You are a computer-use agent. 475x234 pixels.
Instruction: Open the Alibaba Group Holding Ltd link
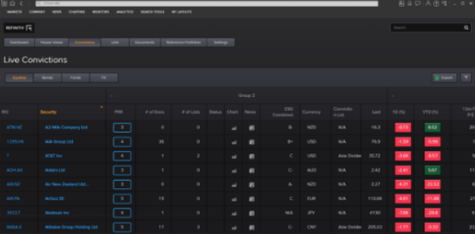[72, 227]
